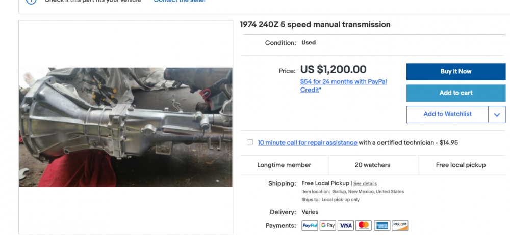
Task: Click the Longtime member info box
Action: (x=284, y=165)
